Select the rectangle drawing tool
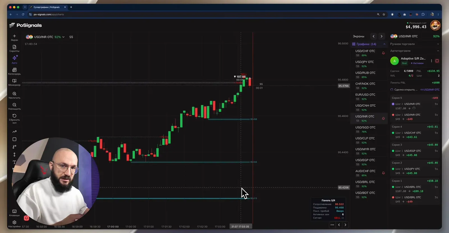Viewport: 449px width, 233px height. pos(14,139)
